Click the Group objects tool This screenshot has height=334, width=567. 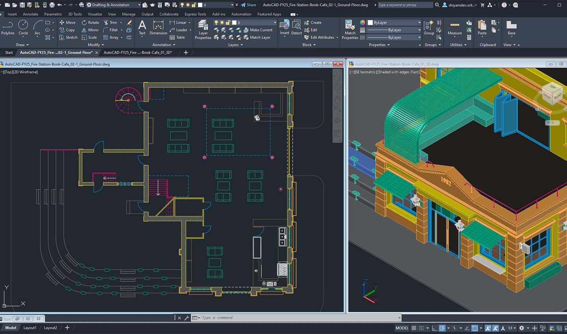pos(429,28)
